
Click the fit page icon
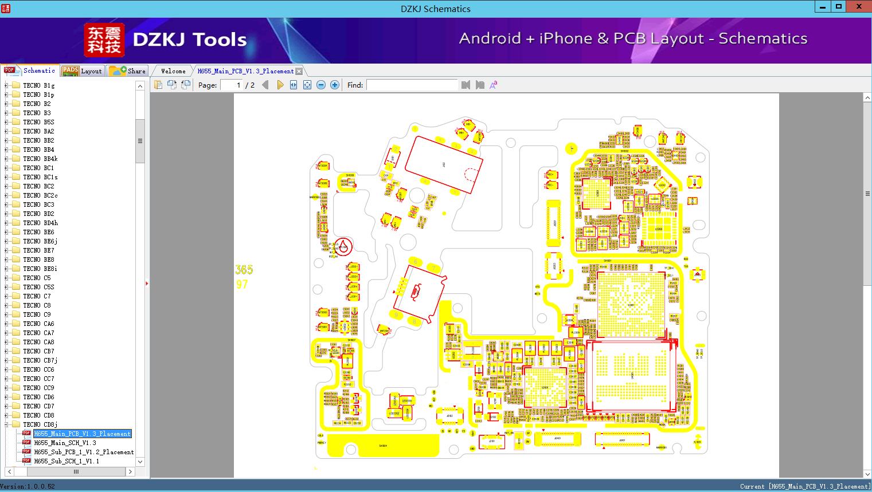tap(307, 85)
